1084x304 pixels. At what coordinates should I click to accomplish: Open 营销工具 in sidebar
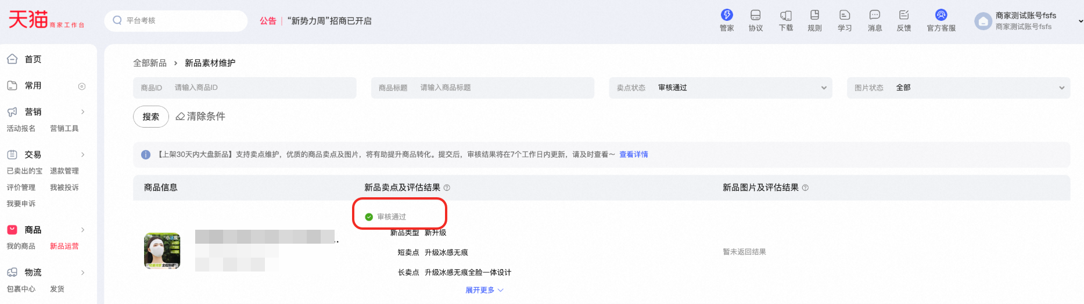click(64, 128)
